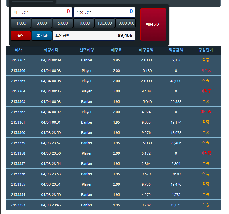
Task: Click the bet amount 4,224
Action: (146, 112)
